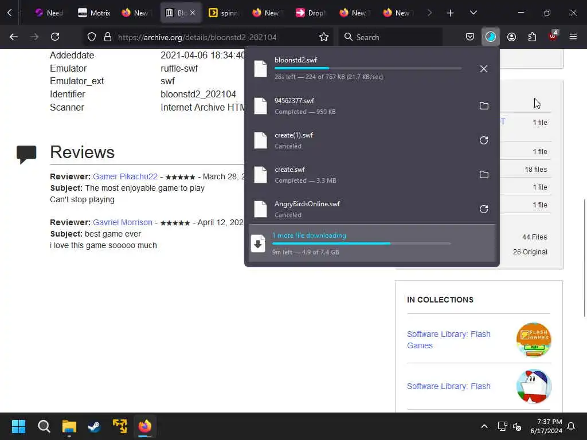Show 94562377.swf in its folder
The image size is (587, 440).
tap(484, 106)
